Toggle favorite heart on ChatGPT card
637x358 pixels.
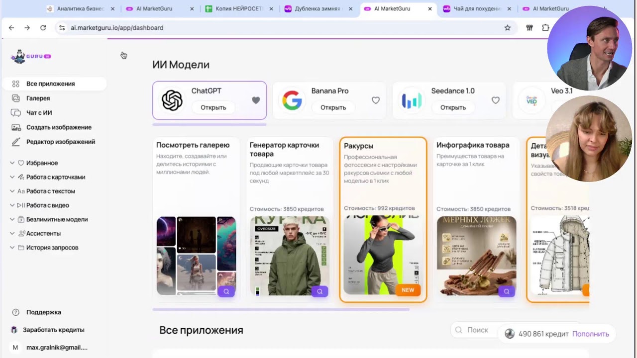pyautogui.click(x=256, y=100)
